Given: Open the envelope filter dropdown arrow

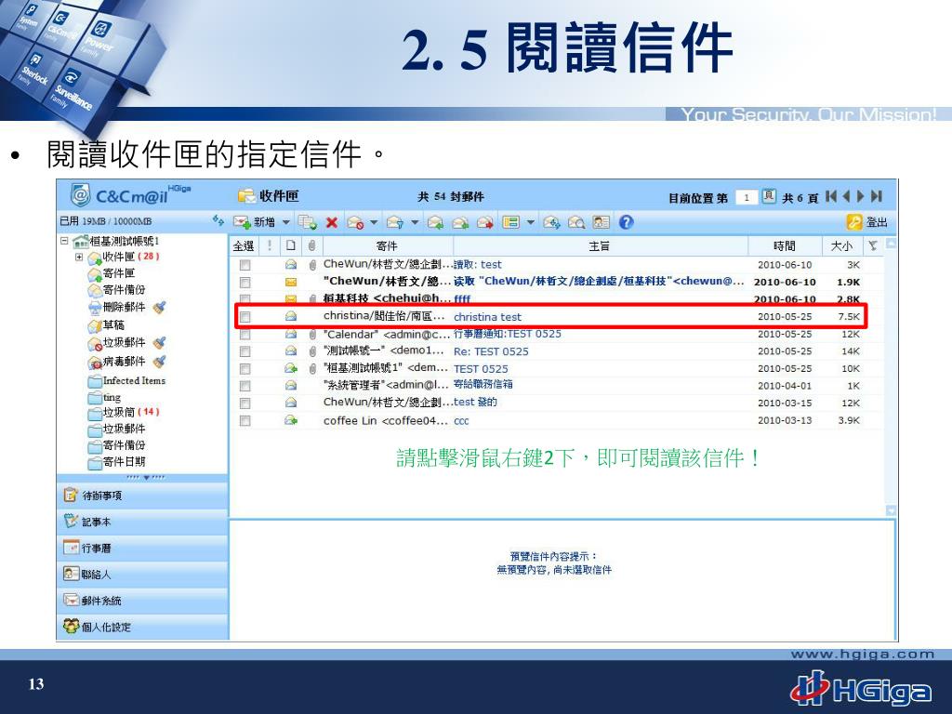Looking at the screenshot, I should point(415,222).
